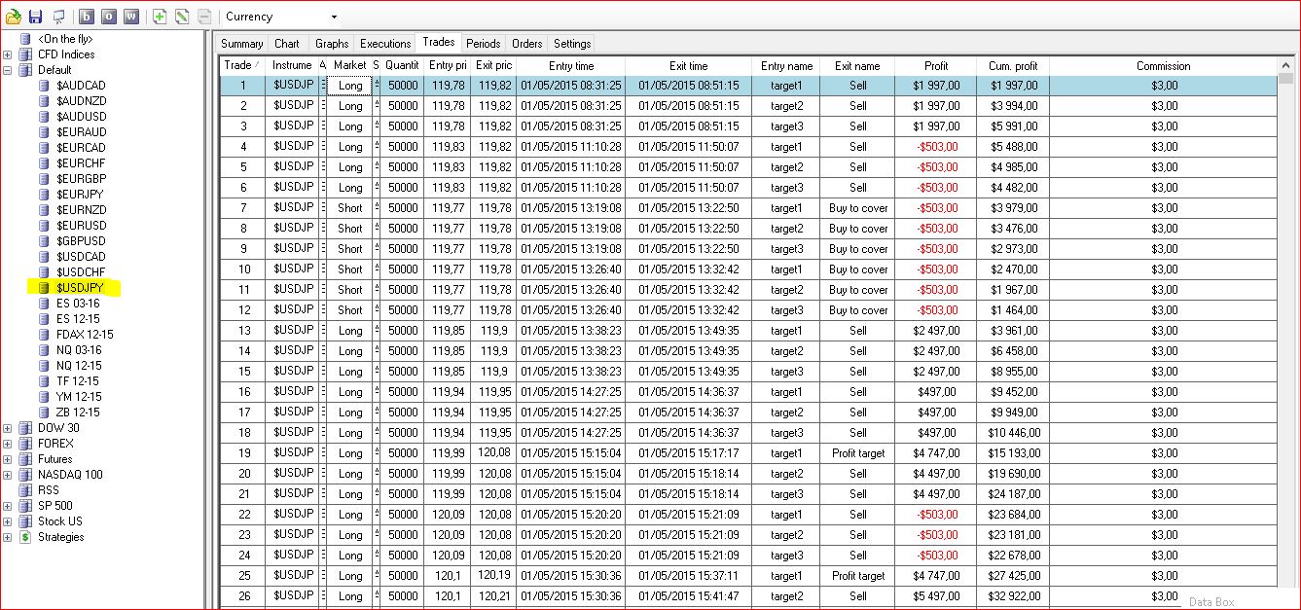Open the Periods tab
The image size is (1301, 610).
pyautogui.click(x=483, y=44)
